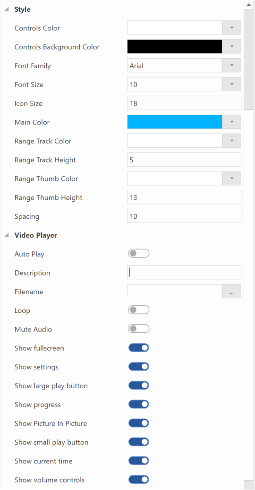Viewport: 255px width, 490px height.
Task: Open the Range Thumb Color dropdown arrow
Action: click(x=231, y=178)
